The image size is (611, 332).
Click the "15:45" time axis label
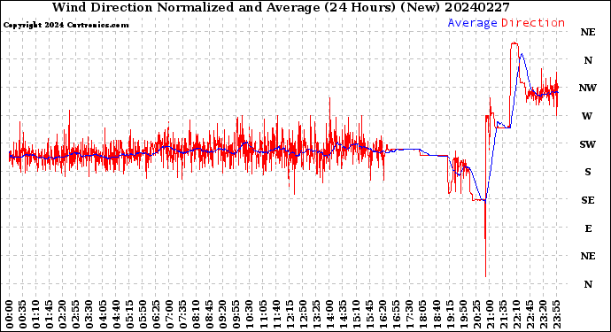click(x=370, y=314)
